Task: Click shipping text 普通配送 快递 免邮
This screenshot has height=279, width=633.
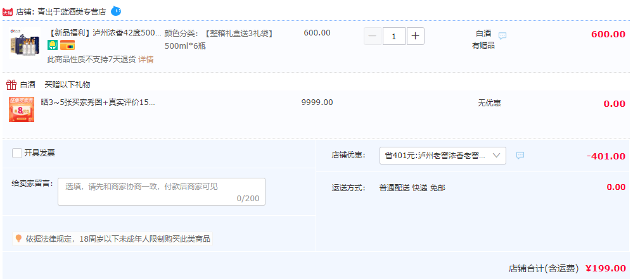Action: 412,188
